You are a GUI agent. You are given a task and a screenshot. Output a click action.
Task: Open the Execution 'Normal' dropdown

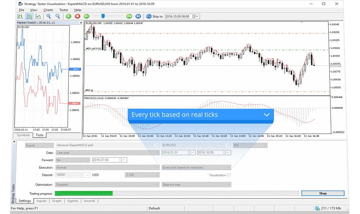click(107, 167)
